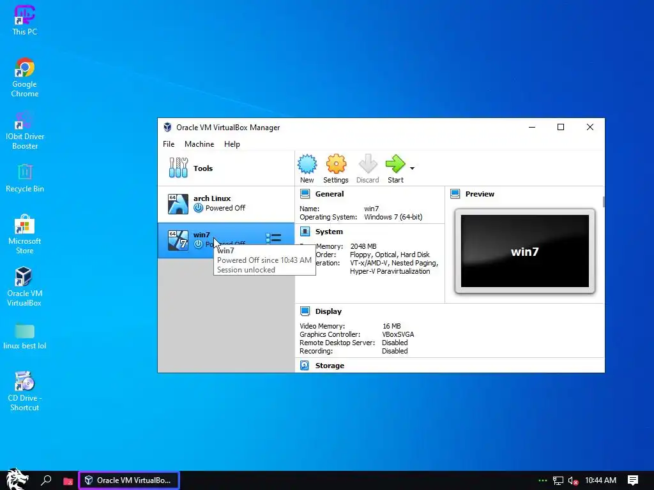Start the VM with green arrow
This screenshot has height=490, width=654.
pyautogui.click(x=395, y=164)
